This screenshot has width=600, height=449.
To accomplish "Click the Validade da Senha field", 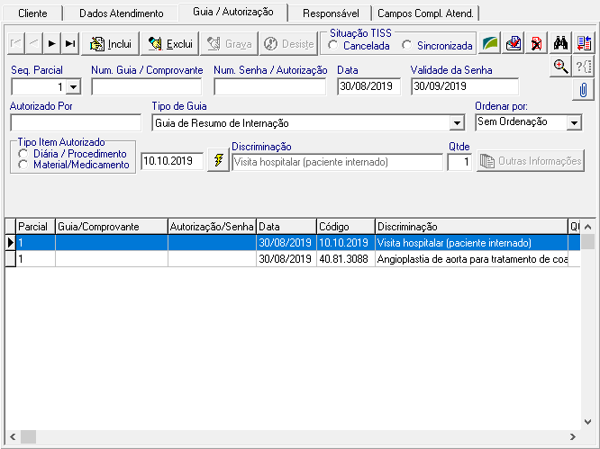I will click(465, 86).
